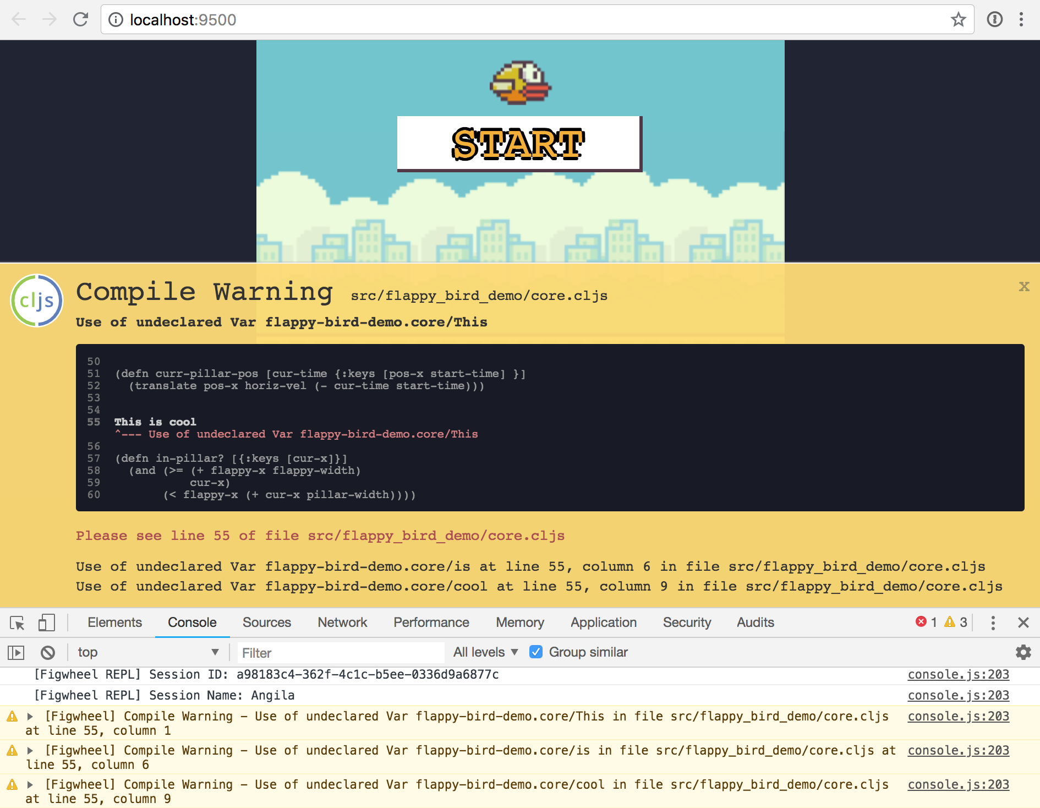Image resolution: width=1040 pixels, height=808 pixels.
Task: Click the Session ID log line
Action: pyautogui.click(x=266, y=675)
